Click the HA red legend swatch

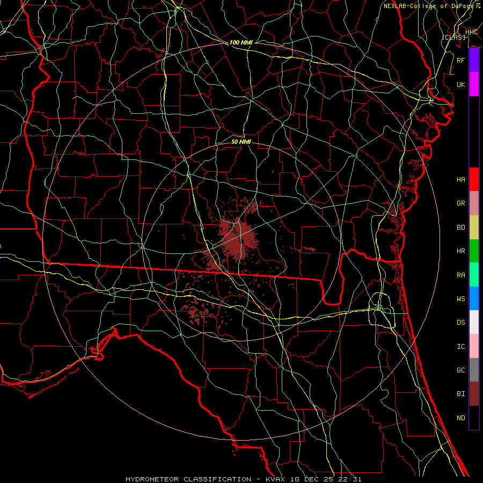474,179
